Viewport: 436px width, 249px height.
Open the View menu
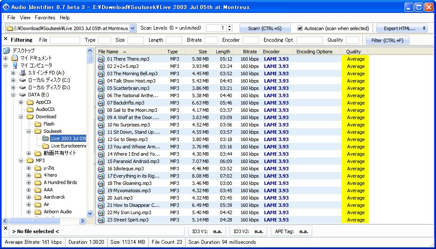click(25, 18)
